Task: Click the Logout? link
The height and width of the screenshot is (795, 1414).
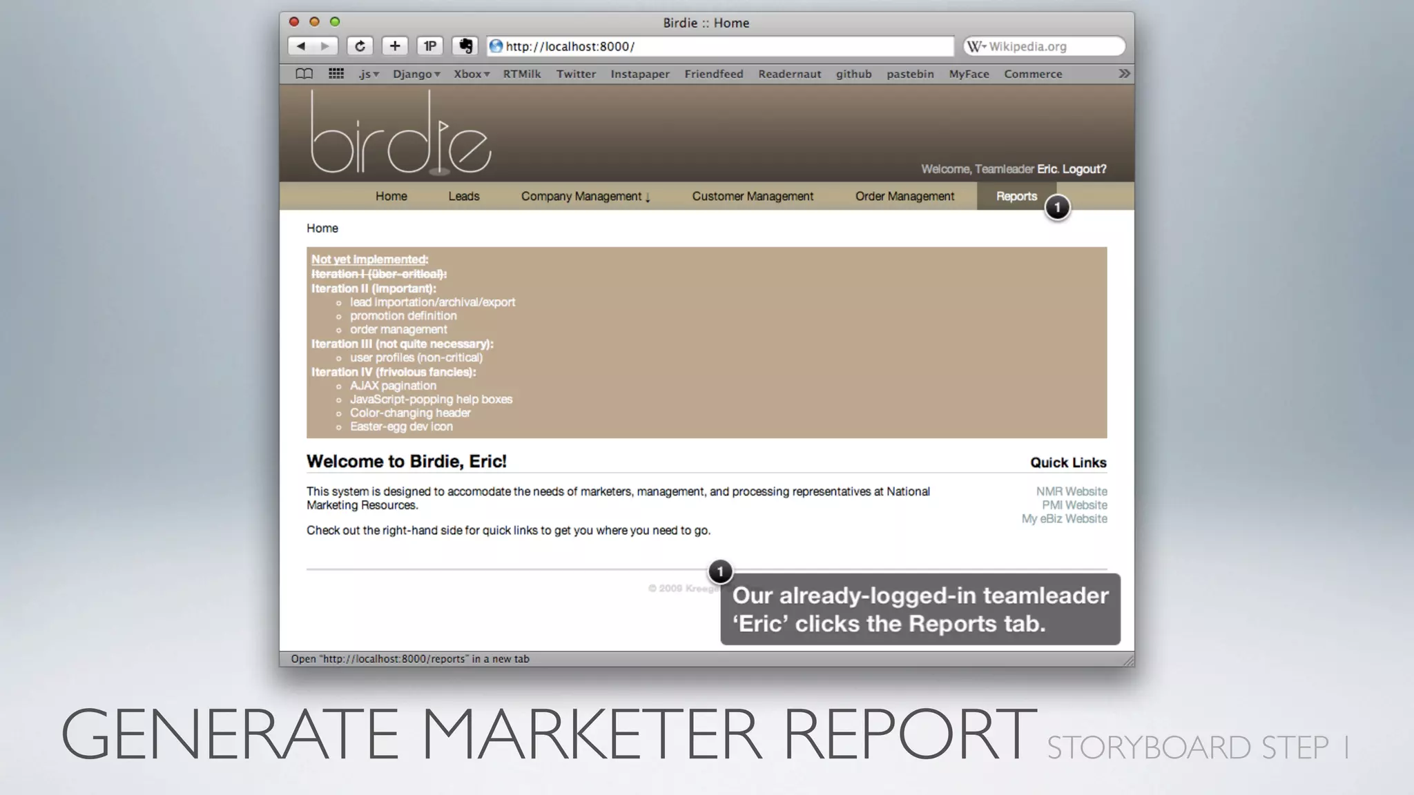Action: (x=1084, y=169)
